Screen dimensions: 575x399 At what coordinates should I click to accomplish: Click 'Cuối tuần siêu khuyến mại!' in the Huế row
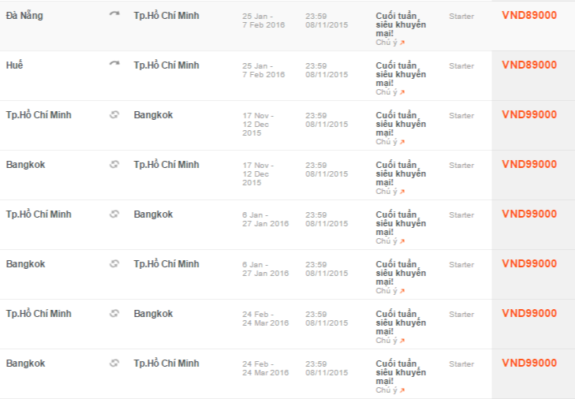[401, 74]
